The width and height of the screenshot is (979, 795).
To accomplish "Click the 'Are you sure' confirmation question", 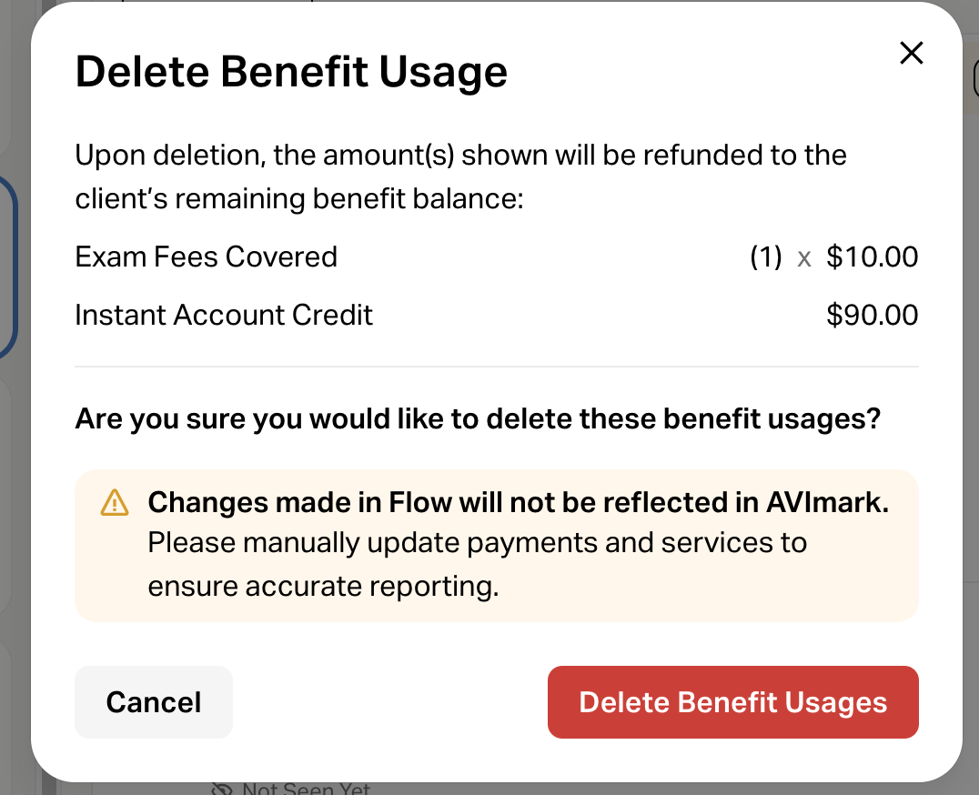I will (478, 419).
